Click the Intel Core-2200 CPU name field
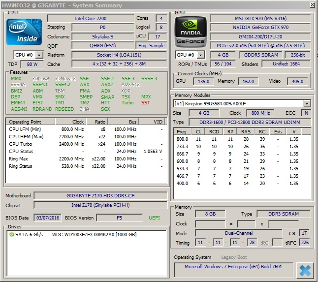 90,18
